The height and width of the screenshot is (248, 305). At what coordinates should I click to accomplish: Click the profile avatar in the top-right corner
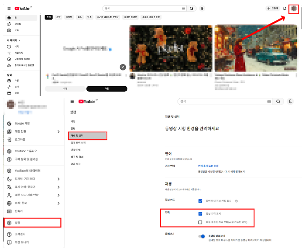(x=294, y=9)
